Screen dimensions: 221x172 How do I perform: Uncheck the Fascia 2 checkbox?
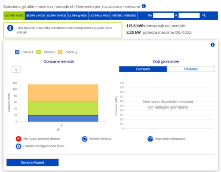[38, 52]
